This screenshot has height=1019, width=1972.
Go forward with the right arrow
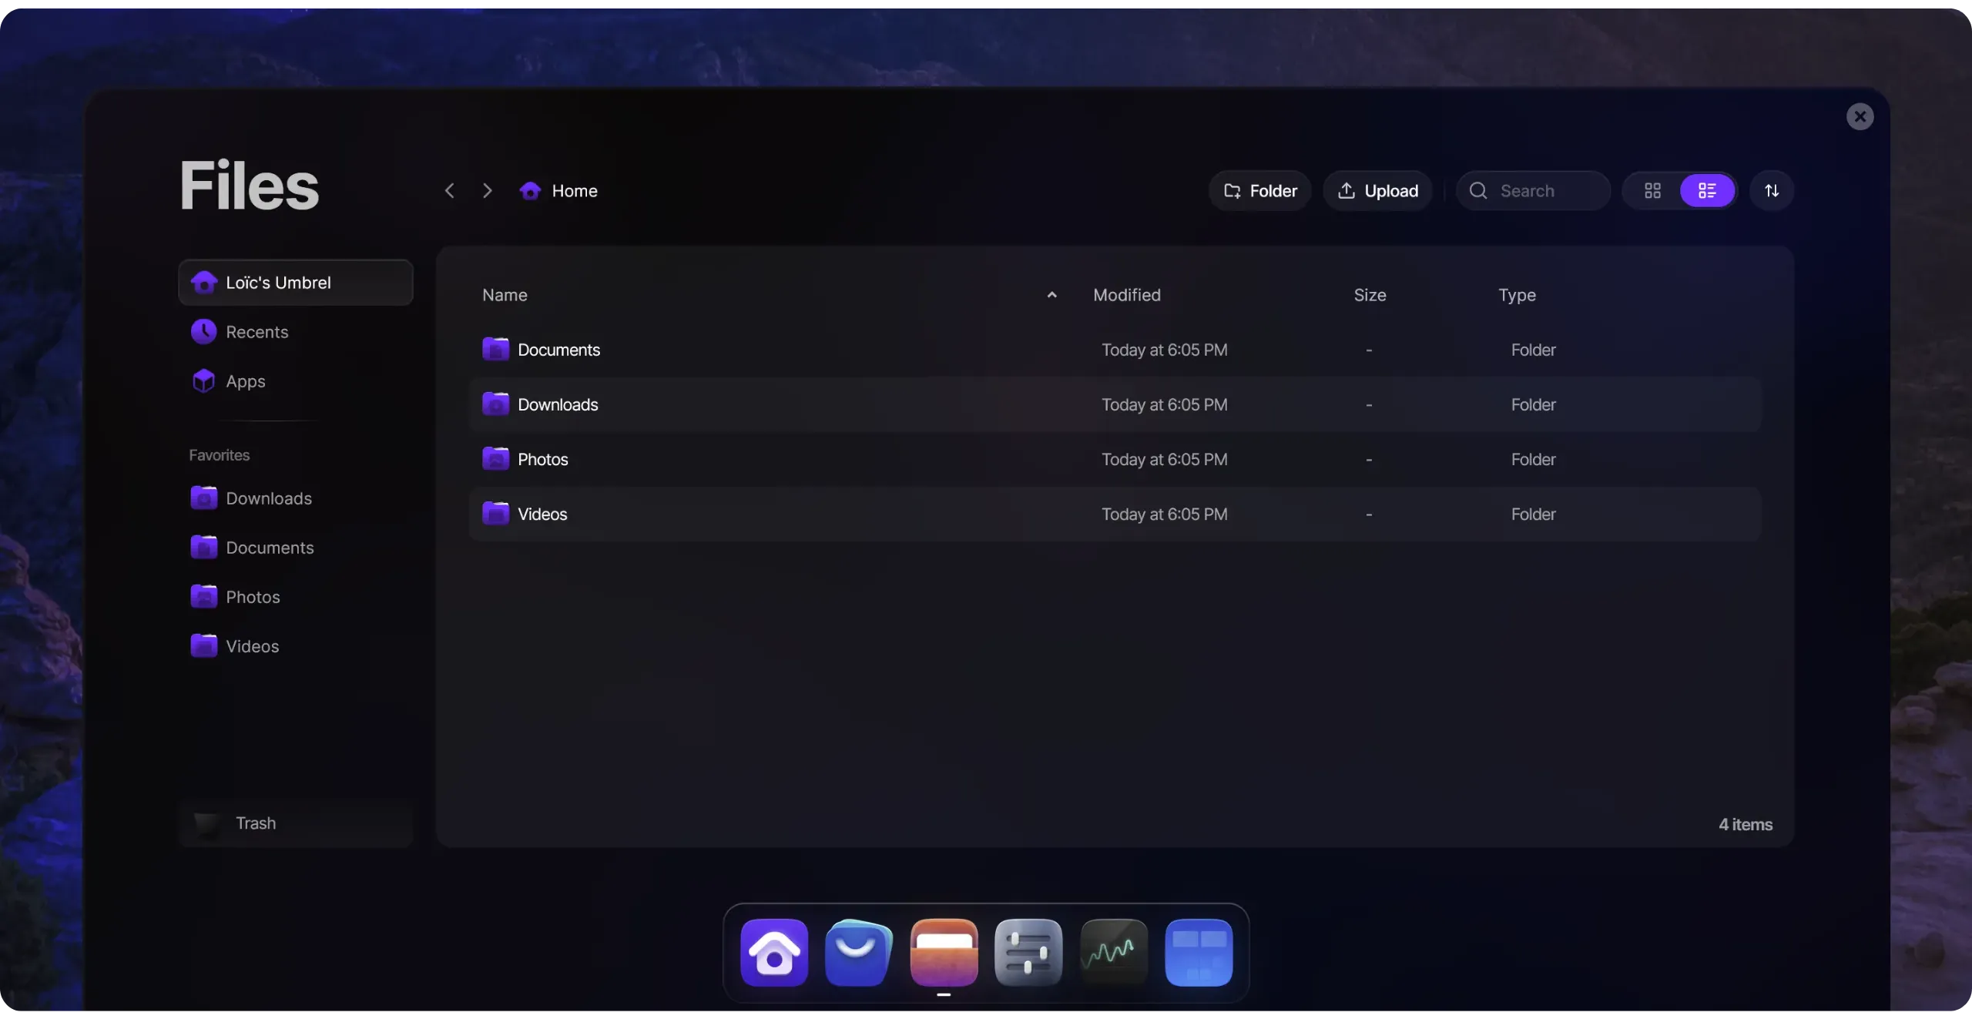(487, 190)
